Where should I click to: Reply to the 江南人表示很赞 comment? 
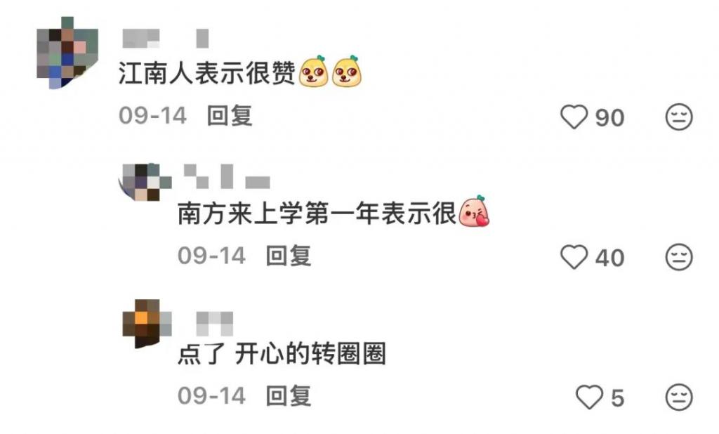coord(230,116)
